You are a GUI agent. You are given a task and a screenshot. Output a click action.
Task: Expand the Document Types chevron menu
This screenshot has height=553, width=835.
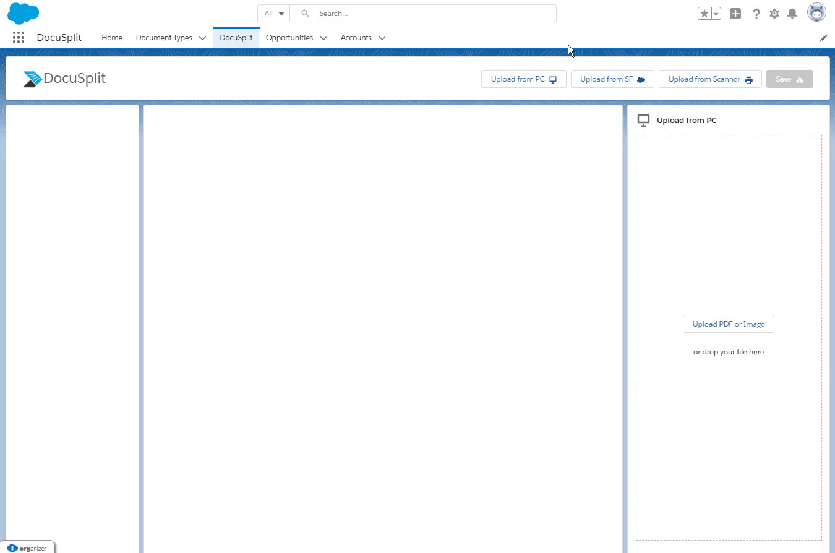203,38
